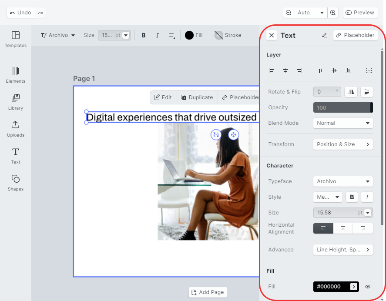Screen dimensions: 386x301
Task: Align layer horizontal center
Action: [x=285, y=70]
